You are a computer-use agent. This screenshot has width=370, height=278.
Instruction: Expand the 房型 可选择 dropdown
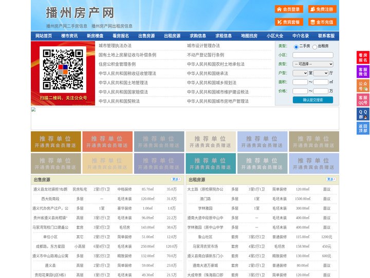point(313,64)
